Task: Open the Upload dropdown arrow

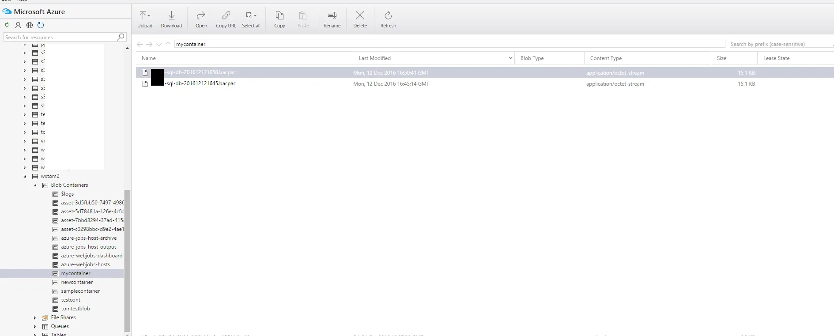Action: (149, 15)
